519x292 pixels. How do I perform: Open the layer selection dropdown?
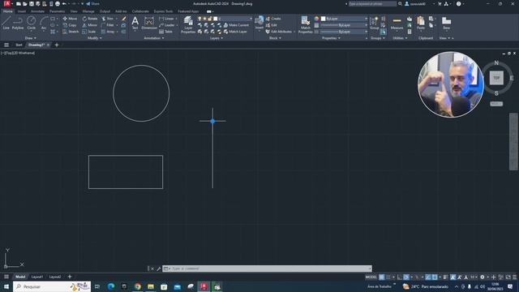225,19
